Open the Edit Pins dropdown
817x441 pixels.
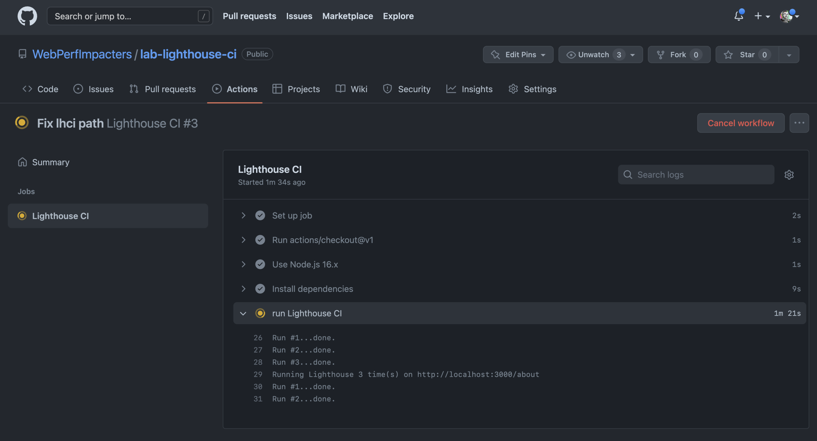[518, 55]
